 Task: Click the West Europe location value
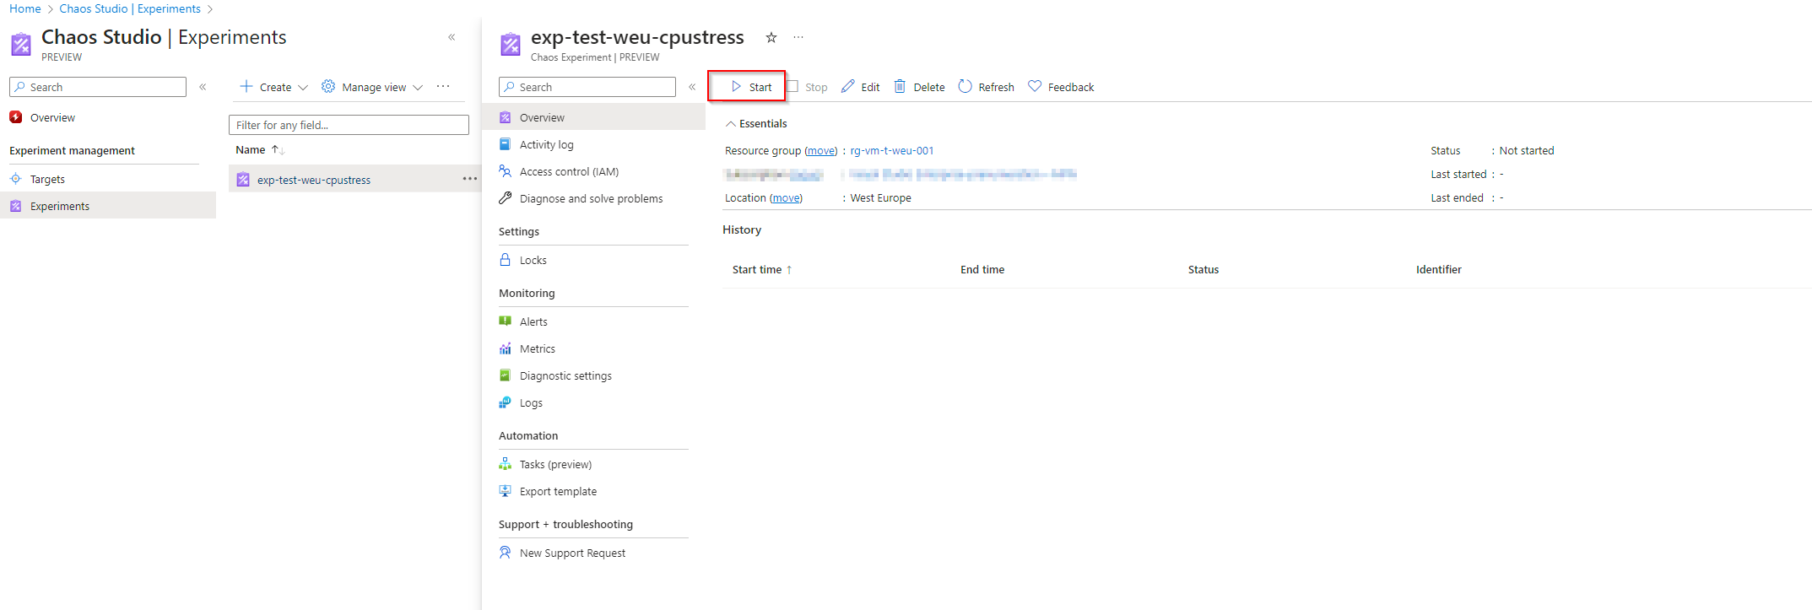[x=880, y=198]
